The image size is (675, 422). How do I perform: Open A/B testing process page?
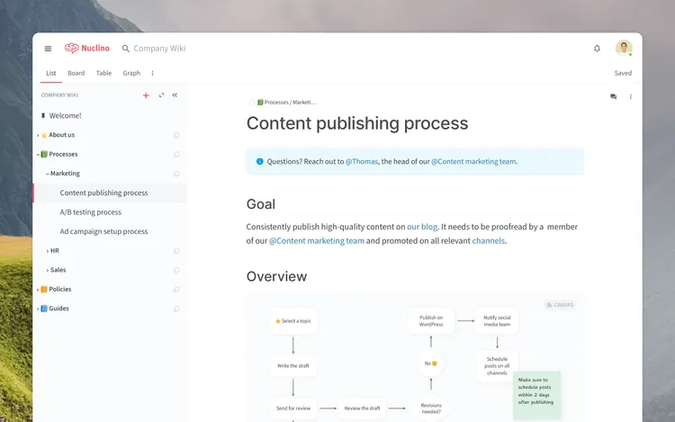91,212
